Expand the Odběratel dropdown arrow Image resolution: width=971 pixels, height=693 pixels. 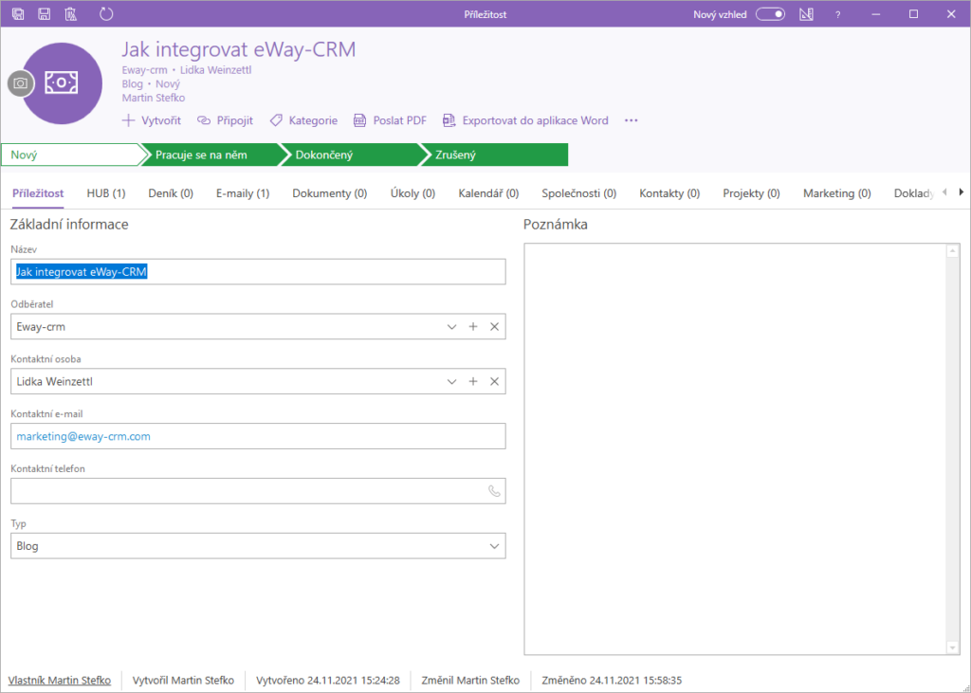[451, 326]
